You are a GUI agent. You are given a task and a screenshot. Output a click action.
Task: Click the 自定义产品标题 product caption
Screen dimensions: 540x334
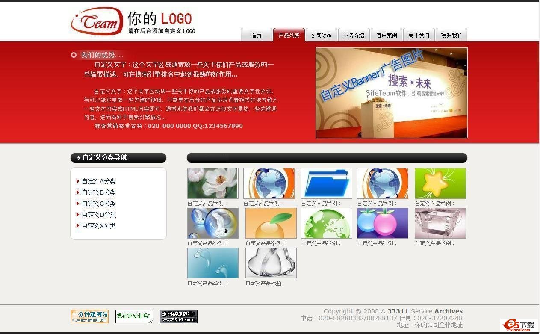click(x=263, y=283)
